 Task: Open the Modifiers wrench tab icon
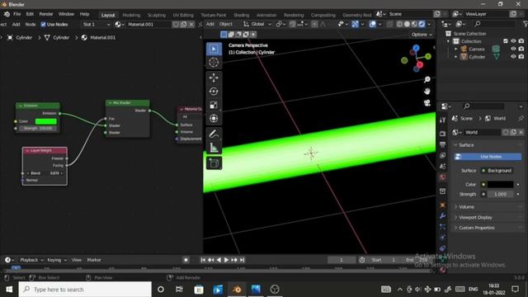tap(442, 216)
